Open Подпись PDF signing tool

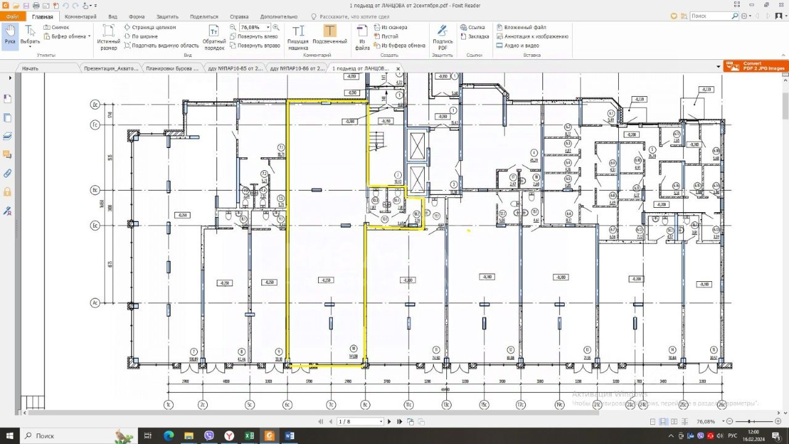[x=443, y=37]
